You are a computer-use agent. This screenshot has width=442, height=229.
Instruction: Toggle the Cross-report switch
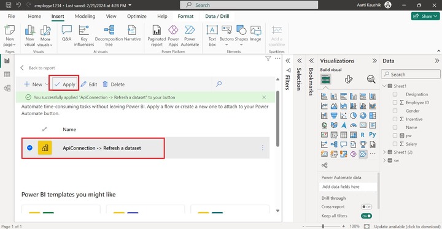click(x=366, y=207)
